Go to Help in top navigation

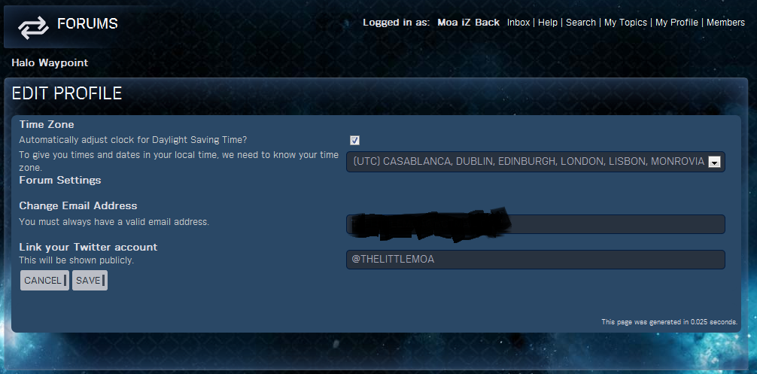coord(548,22)
